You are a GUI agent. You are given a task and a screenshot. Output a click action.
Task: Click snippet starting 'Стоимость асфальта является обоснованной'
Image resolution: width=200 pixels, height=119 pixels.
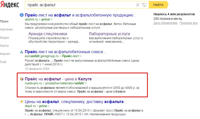82,90
